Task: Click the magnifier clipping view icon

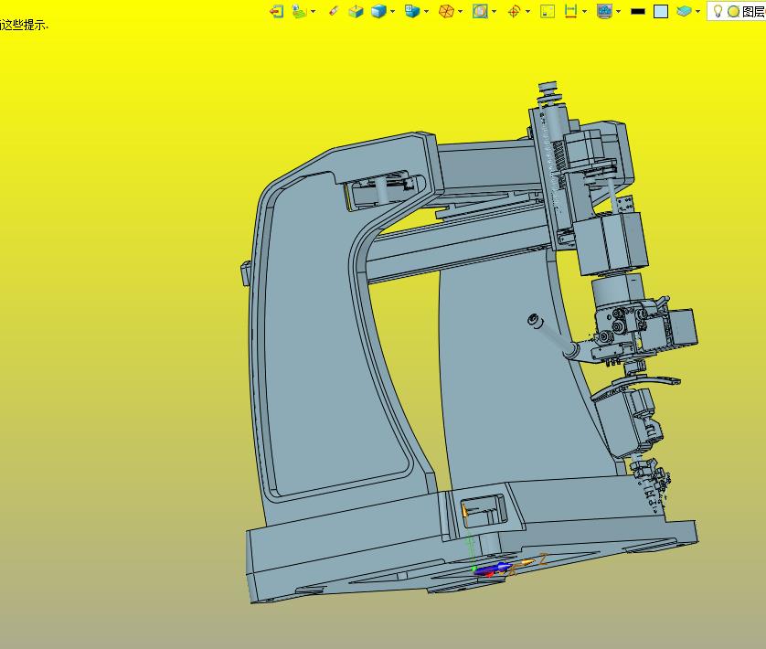Action: (480, 11)
